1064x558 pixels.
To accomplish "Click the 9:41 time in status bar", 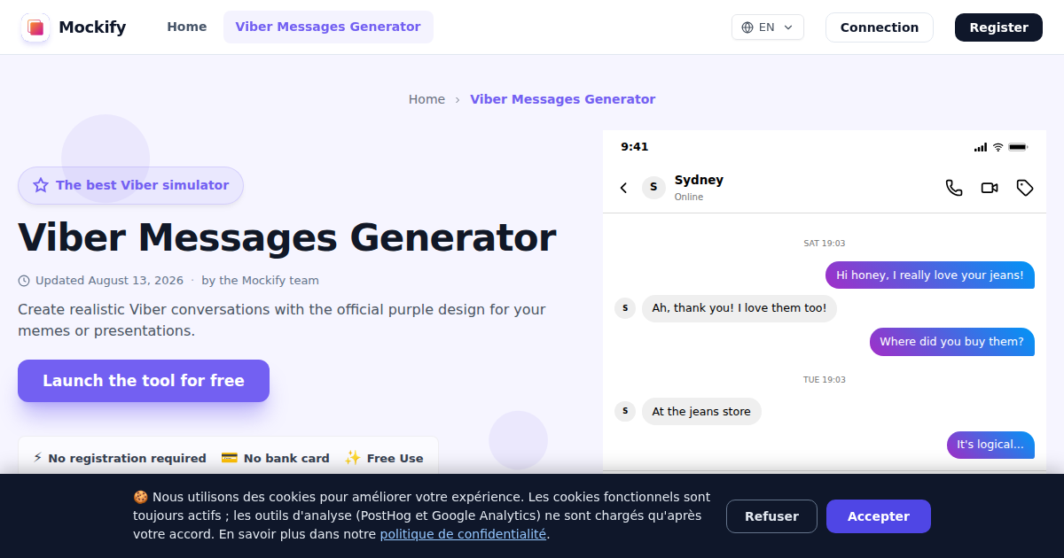I will [635, 147].
